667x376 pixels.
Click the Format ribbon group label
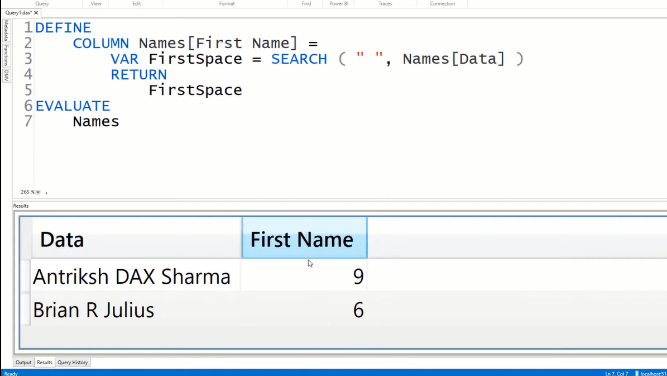[x=227, y=3]
